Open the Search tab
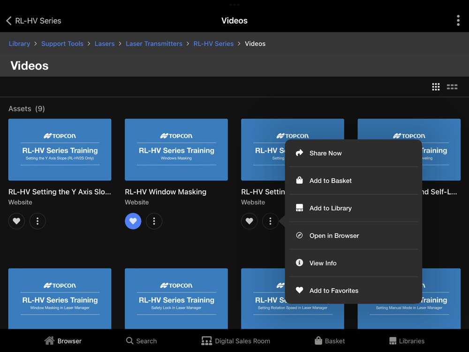Image resolution: width=469 pixels, height=352 pixels. pos(141,341)
